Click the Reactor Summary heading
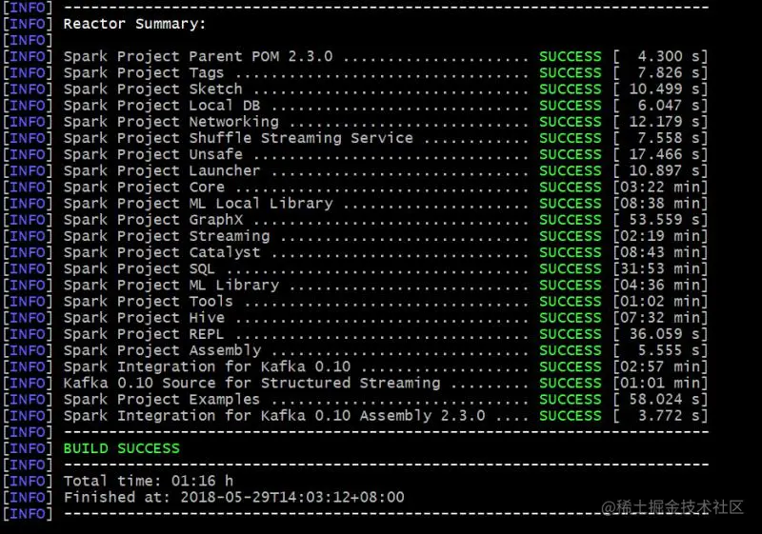This screenshot has width=762, height=534. pyautogui.click(x=134, y=24)
